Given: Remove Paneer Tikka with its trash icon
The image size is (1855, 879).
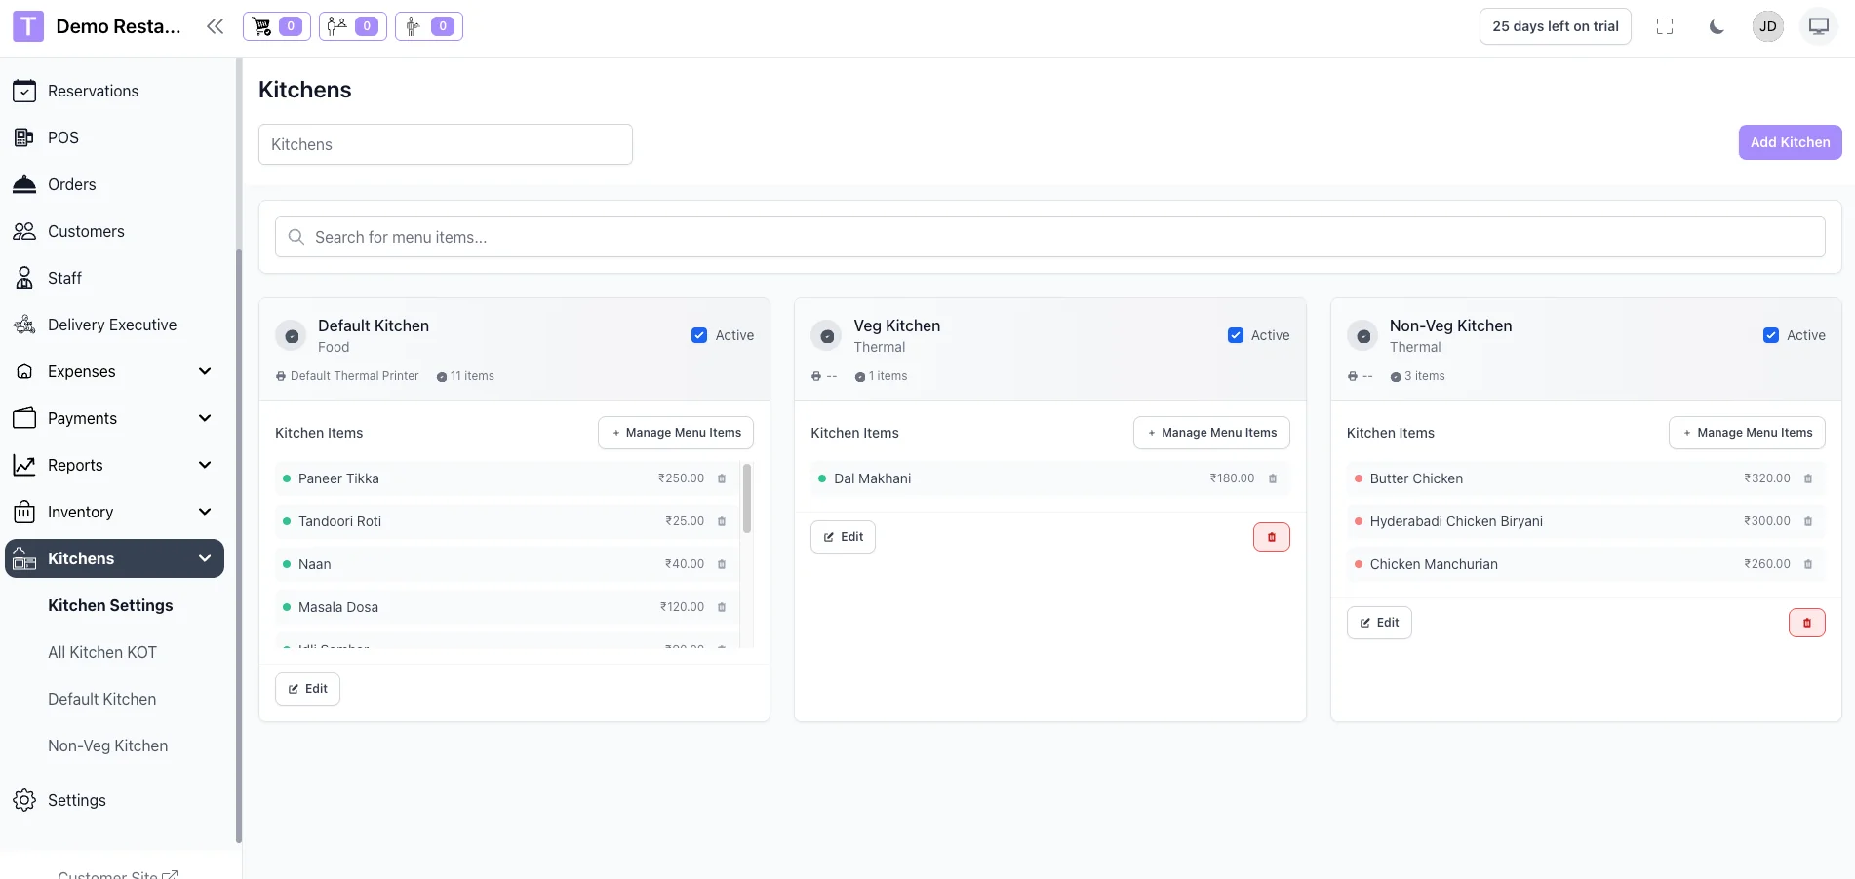Looking at the screenshot, I should tap(722, 478).
